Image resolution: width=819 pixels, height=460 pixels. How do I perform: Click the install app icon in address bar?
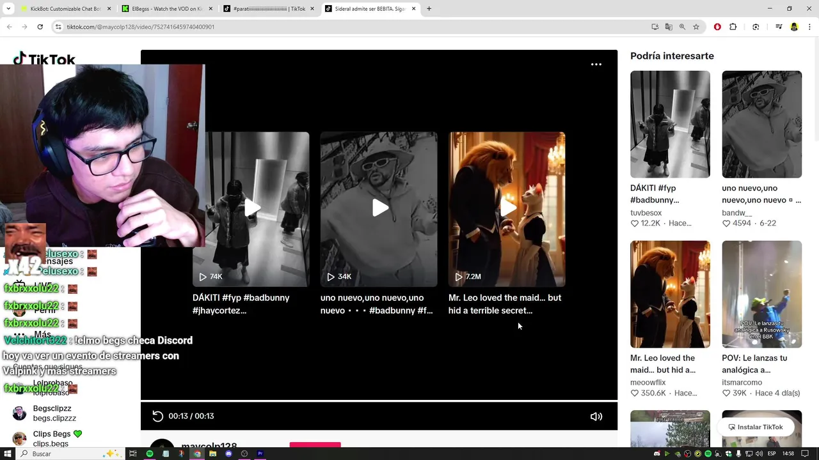(x=655, y=27)
